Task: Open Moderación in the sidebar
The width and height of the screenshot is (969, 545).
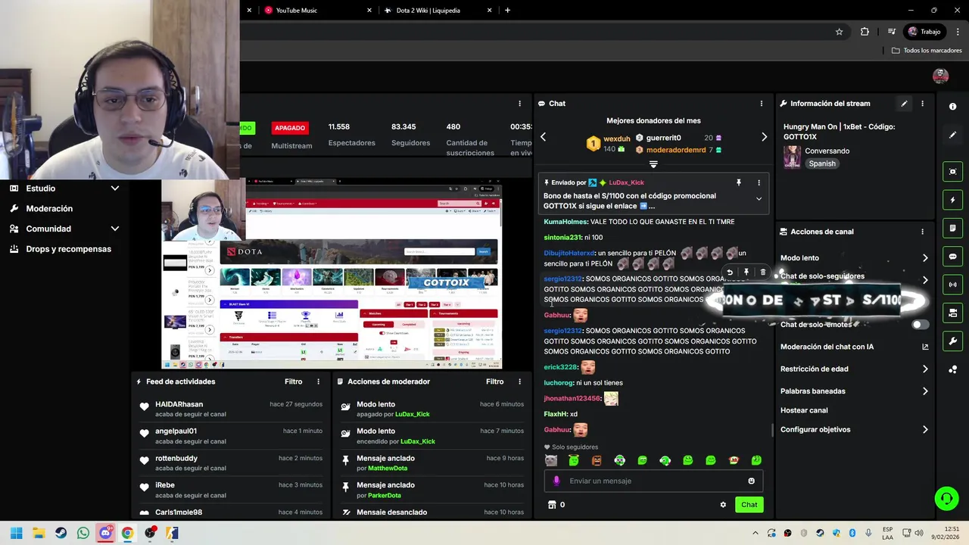Action: pos(49,208)
